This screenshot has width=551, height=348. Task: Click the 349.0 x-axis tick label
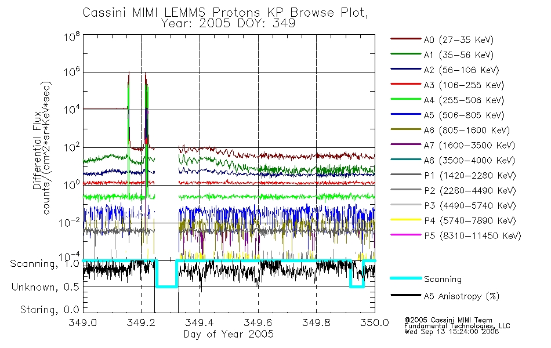coord(82,322)
